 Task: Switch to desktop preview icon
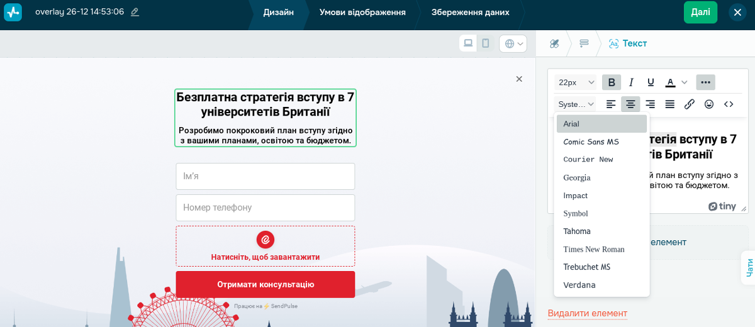click(468, 43)
